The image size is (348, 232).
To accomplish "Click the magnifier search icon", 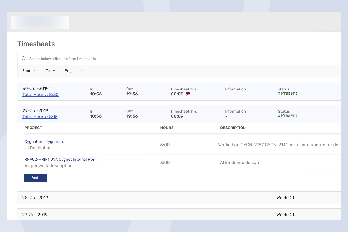I will pos(24,59).
